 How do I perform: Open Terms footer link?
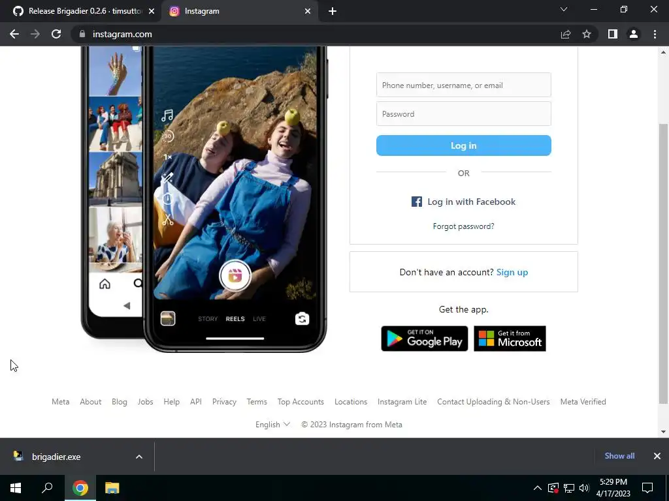(x=257, y=402)
